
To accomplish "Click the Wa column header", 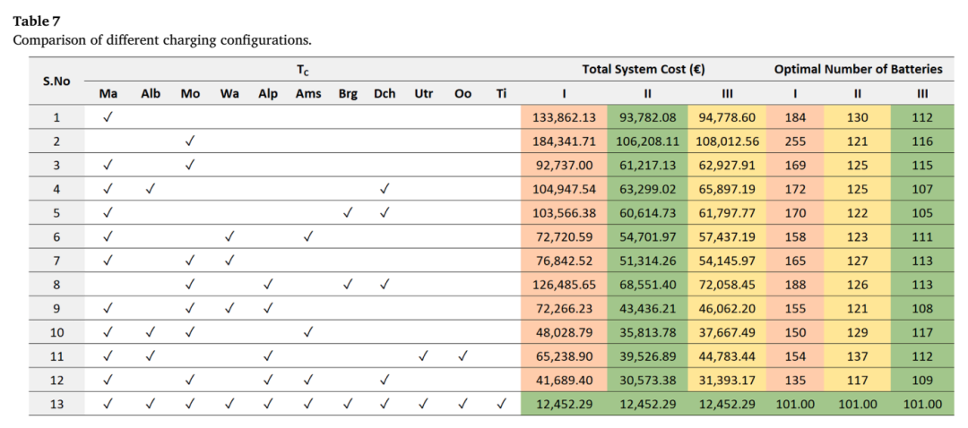I will [x=229, y=94].
